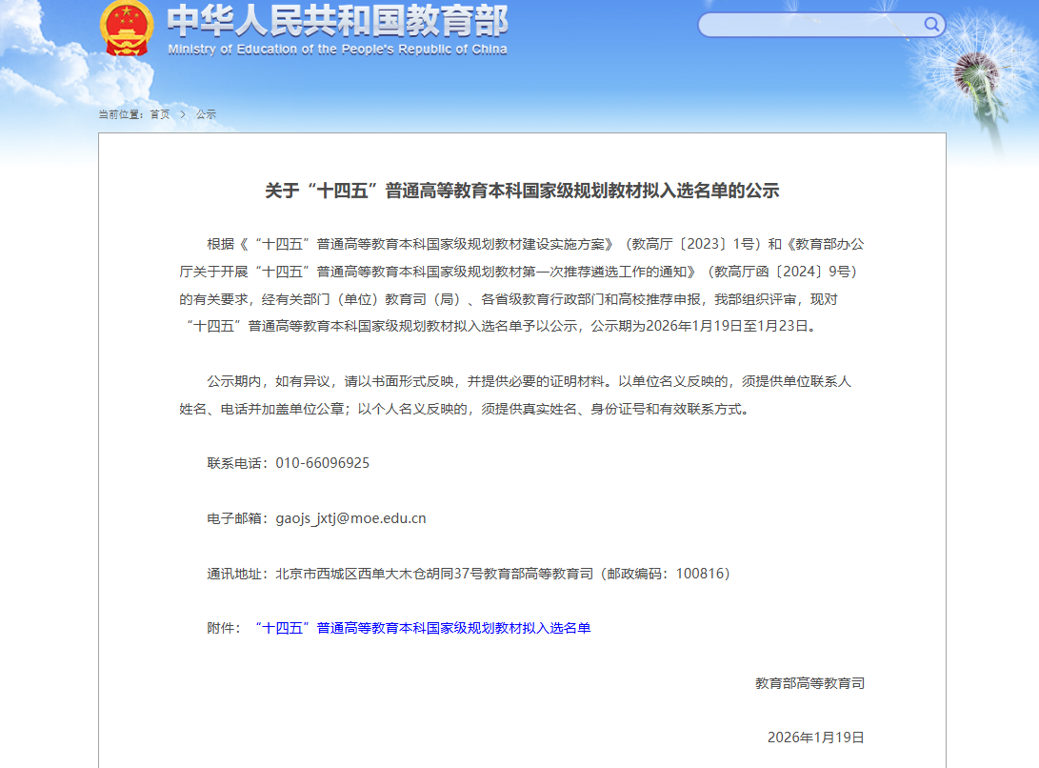Screen dimensions: 1039x768
Task: Go to 首页 via the breadcrumb
Action: (159, 114)
